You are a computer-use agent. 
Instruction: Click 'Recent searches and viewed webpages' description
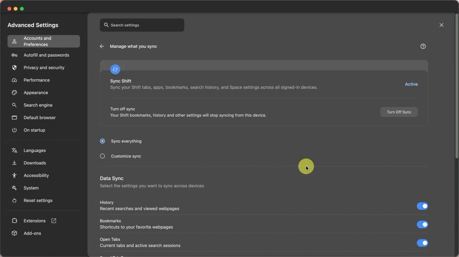140,209
